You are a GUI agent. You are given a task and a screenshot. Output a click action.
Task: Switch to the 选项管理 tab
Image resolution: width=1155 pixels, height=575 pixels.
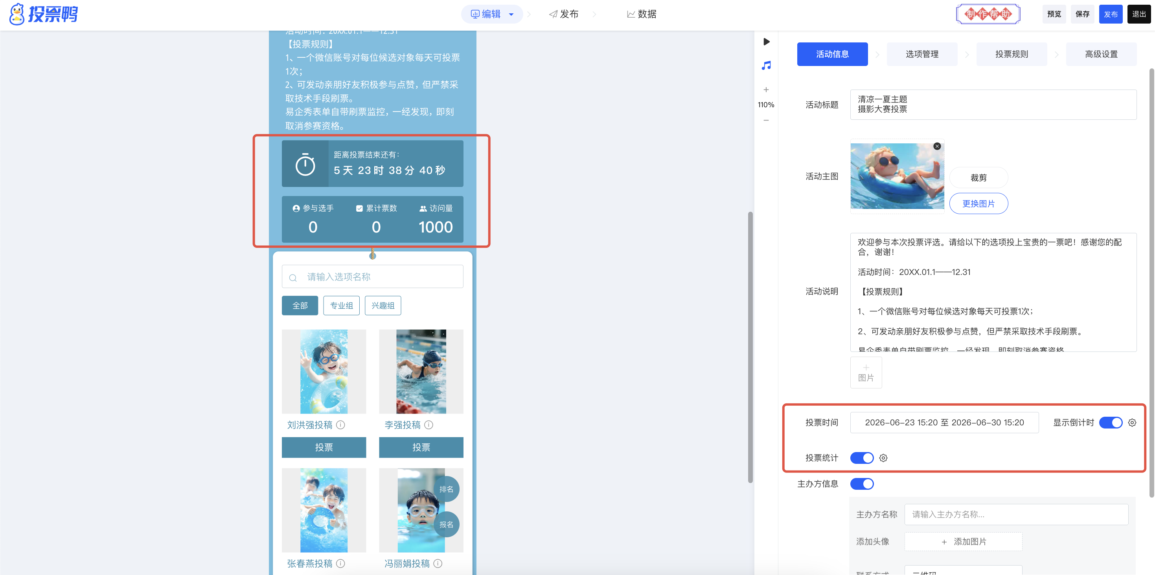[x=922, y=54]
